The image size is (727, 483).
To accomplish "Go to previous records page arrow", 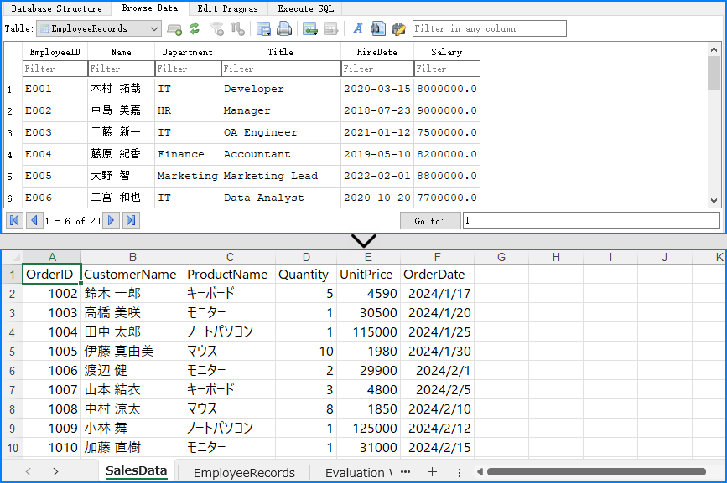I will (x=34, y=220).
